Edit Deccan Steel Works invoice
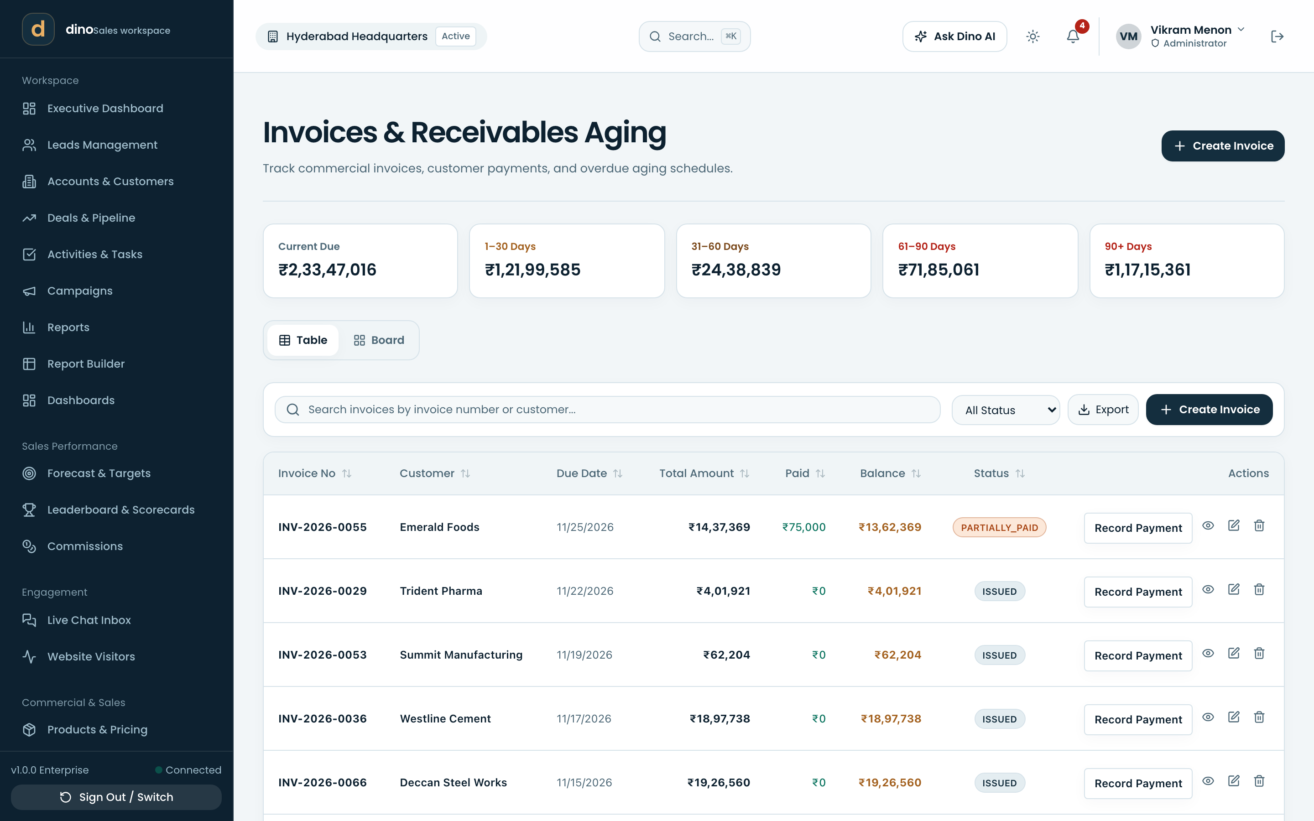1314x821 pixels. (1234, 781)
